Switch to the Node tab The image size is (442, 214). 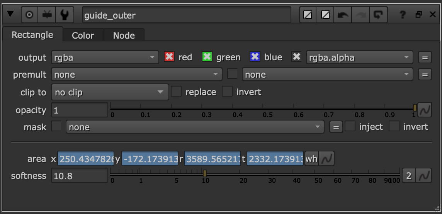click(124, 36)
